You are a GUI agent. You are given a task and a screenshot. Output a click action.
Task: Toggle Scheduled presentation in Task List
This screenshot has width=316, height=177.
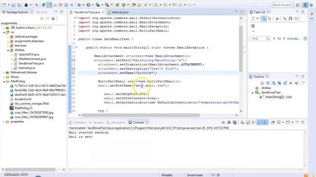point(270,19)
